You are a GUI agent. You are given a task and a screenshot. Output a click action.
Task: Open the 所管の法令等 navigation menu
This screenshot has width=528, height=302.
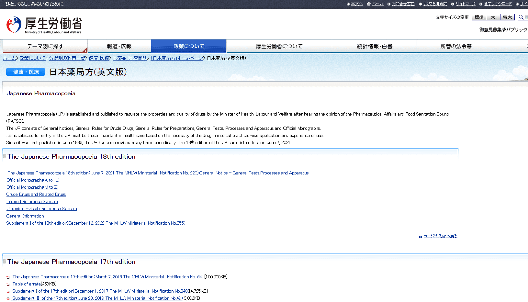(x=456, y=46)
